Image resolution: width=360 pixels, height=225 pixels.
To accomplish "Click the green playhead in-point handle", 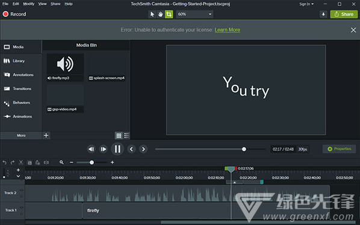I will coord(226,168).
